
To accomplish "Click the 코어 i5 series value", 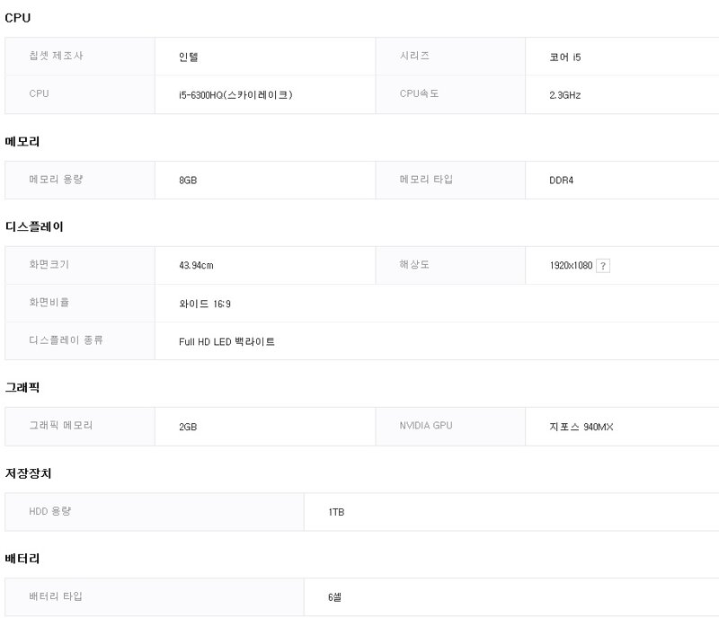I will [x=565, y=57].
